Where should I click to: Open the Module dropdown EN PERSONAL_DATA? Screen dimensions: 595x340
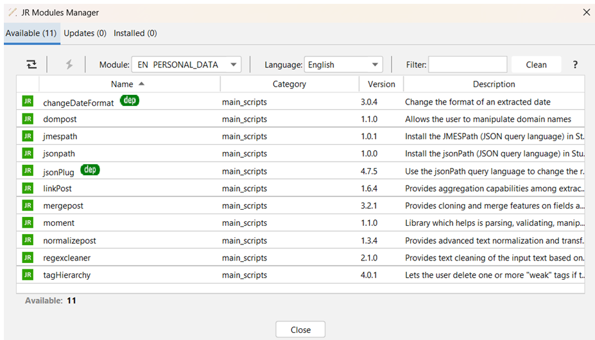pyautogui.click(x=186, y=64)
